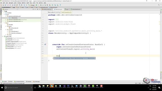This screenshot has height=91, width=162.
Task: Select MainActivity in project tree
Action: (x=14, y=18)
